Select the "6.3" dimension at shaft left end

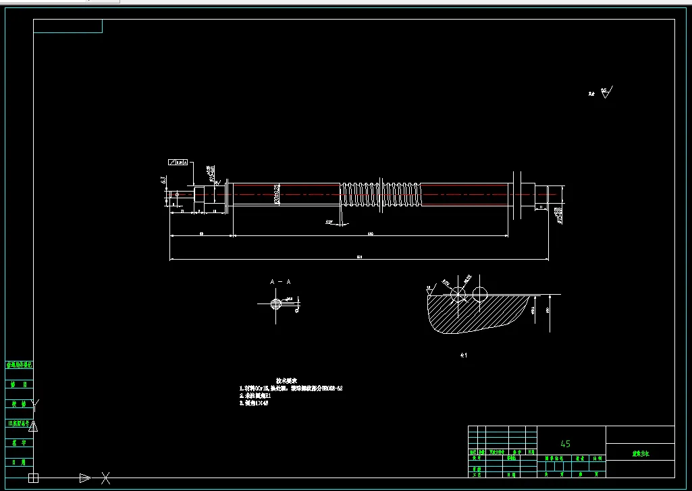(x=163, y=180)
